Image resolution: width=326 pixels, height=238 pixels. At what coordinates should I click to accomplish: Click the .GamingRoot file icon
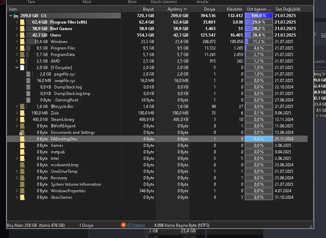click(28, 100)
